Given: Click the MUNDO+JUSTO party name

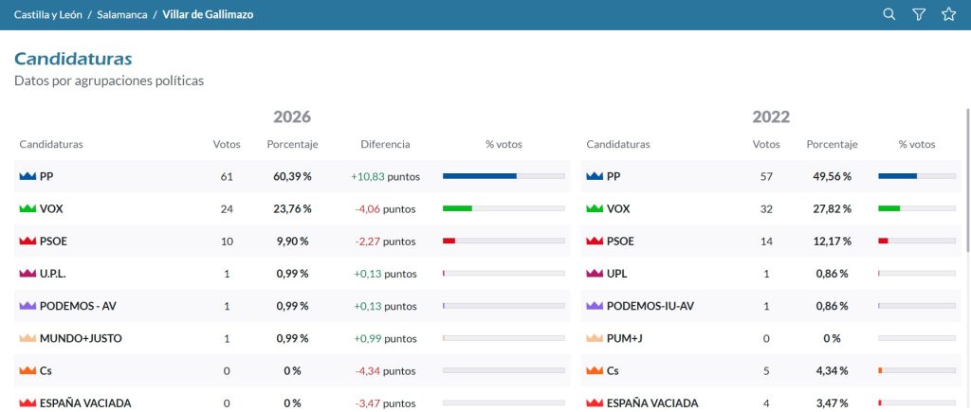Looking at the screenshot, I should pos(81,338).
